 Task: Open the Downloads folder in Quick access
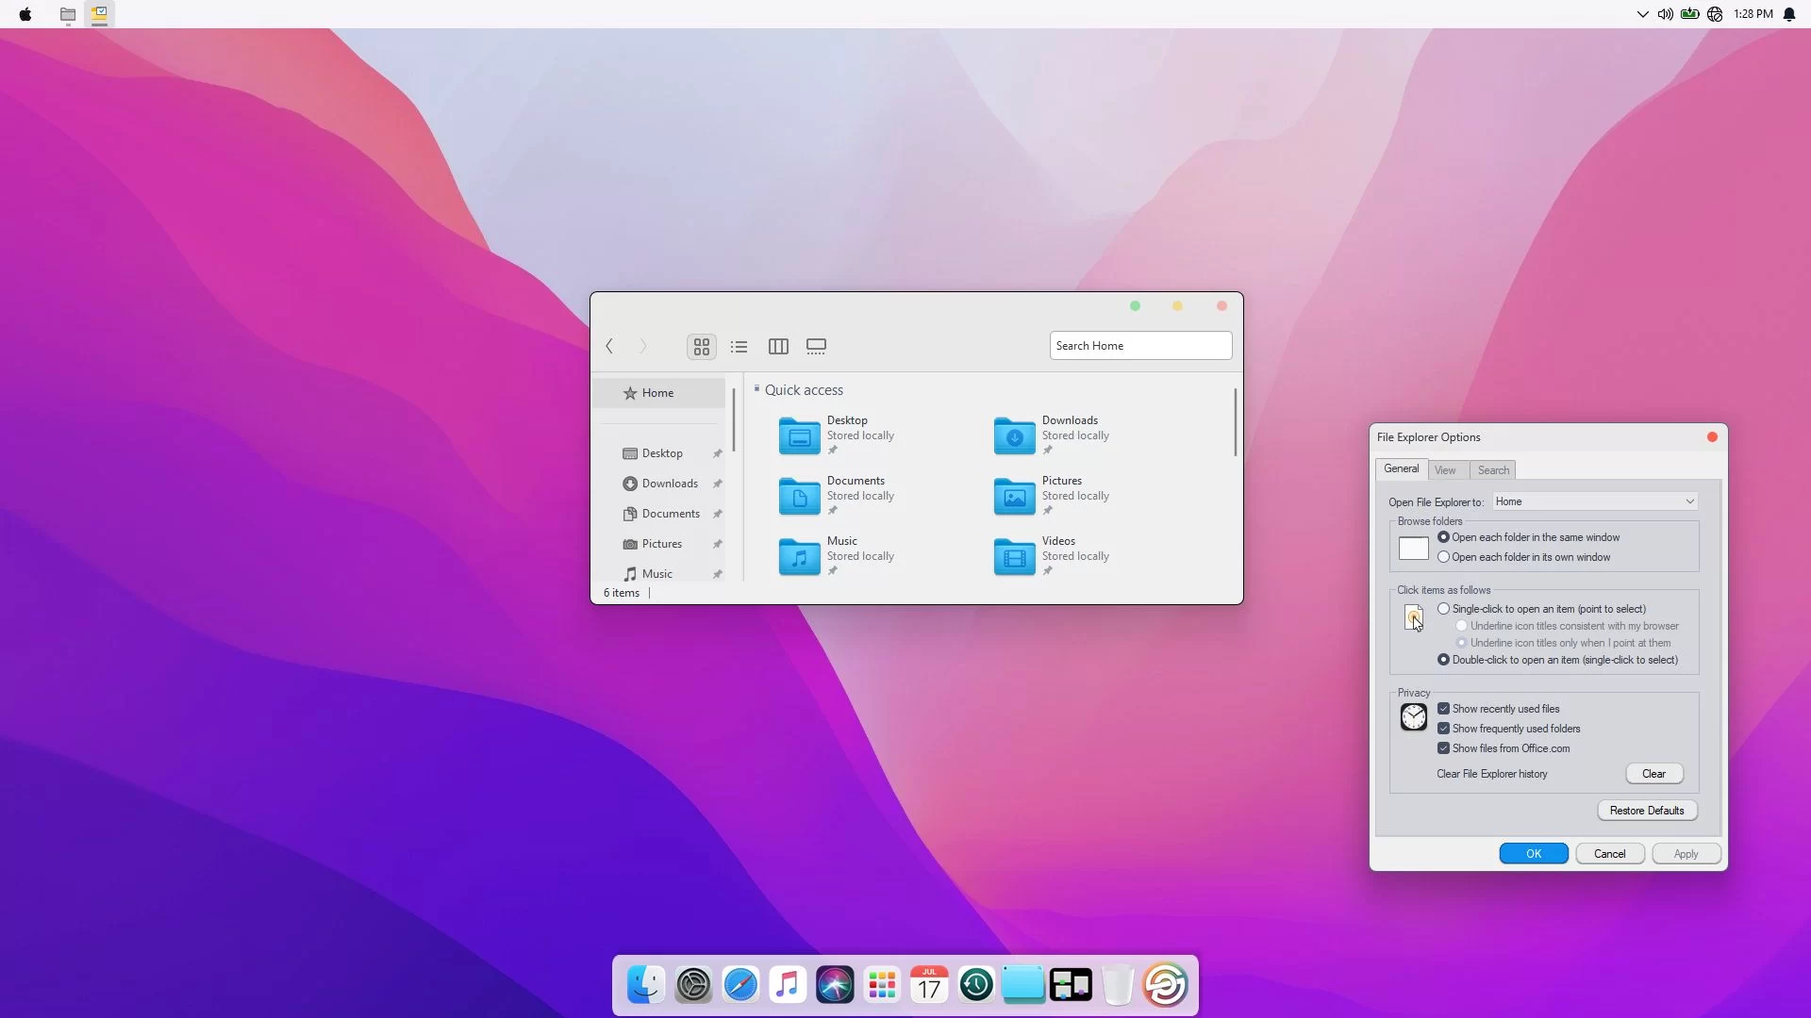click(1015, 436)
